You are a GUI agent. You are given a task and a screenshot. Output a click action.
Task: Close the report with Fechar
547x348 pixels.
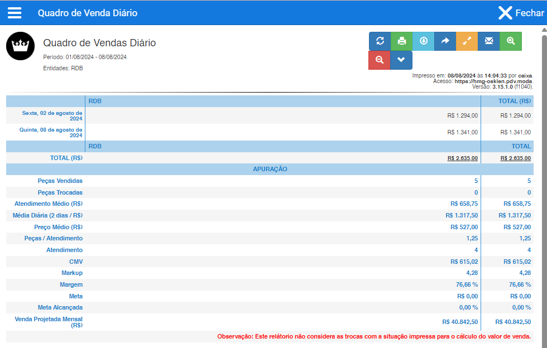(x=520, y=13)
